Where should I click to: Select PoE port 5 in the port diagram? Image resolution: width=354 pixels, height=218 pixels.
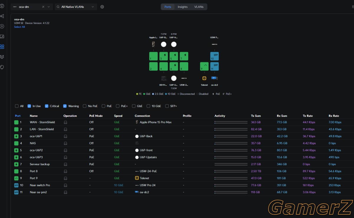(x=174, y=56)
